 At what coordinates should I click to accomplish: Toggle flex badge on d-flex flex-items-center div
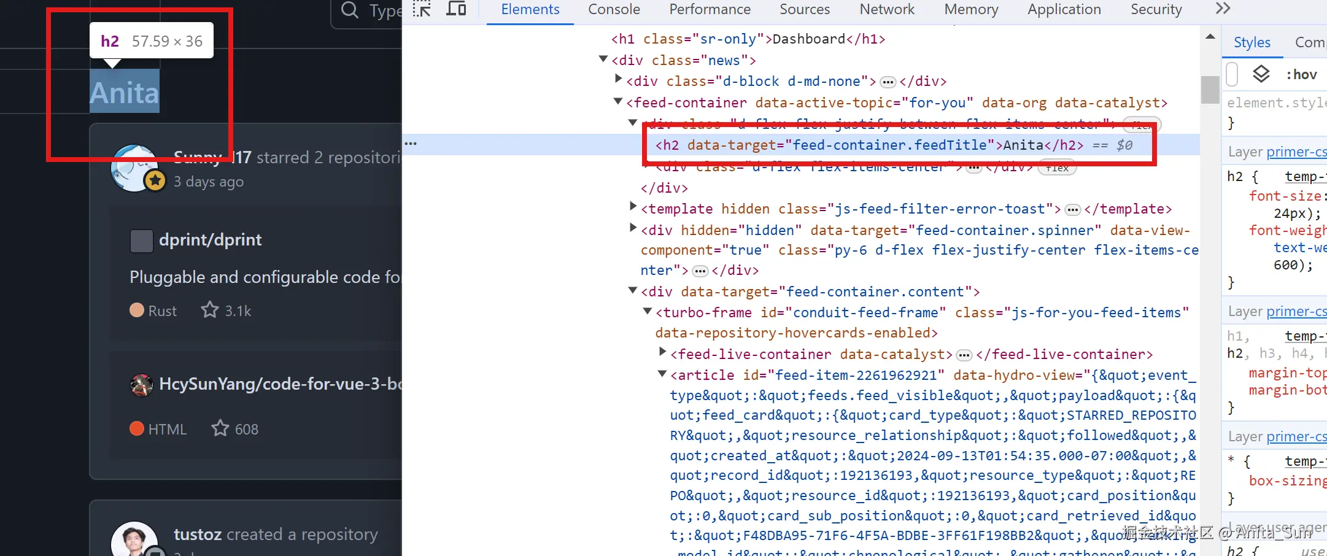pos(1057,168)
